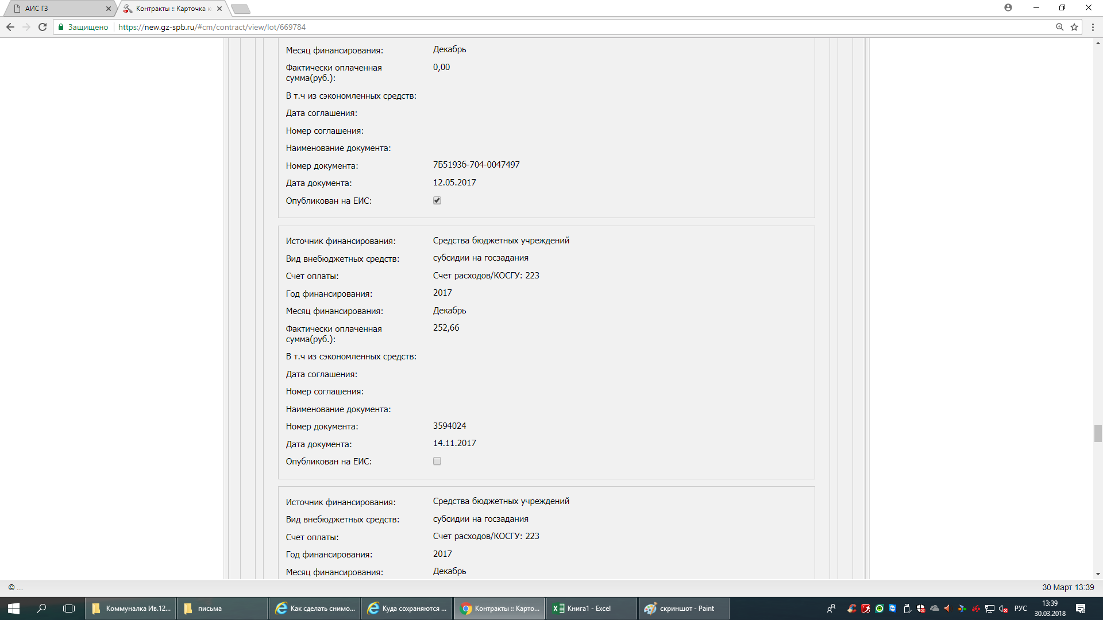
Task: Open the taskbar clock showing 13:39
Action: point(1050,609)
